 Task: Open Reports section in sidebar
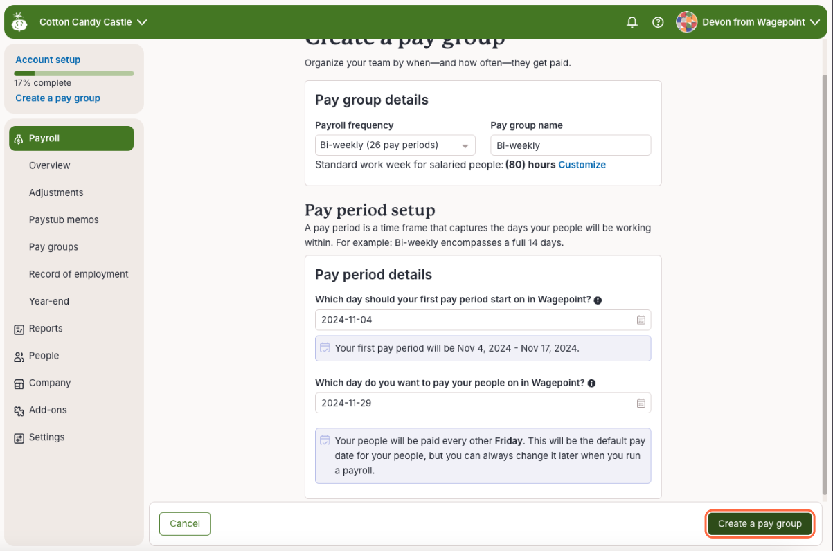pos(46,329)
